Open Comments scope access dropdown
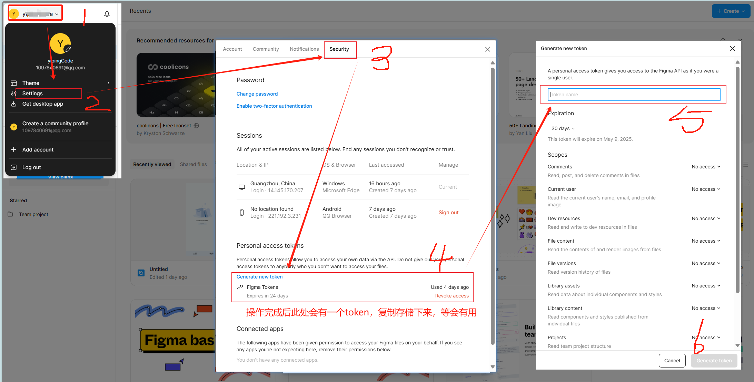Image resolution: width=754 pixels, height=382 pixels. [706, 167]
